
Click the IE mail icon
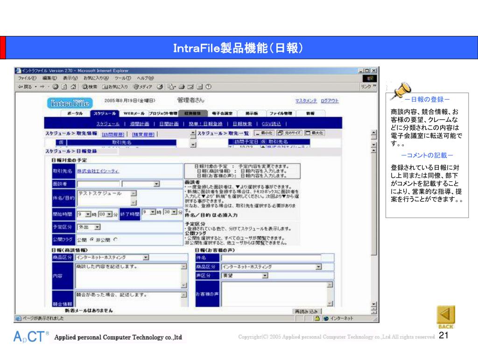[171, 86]
